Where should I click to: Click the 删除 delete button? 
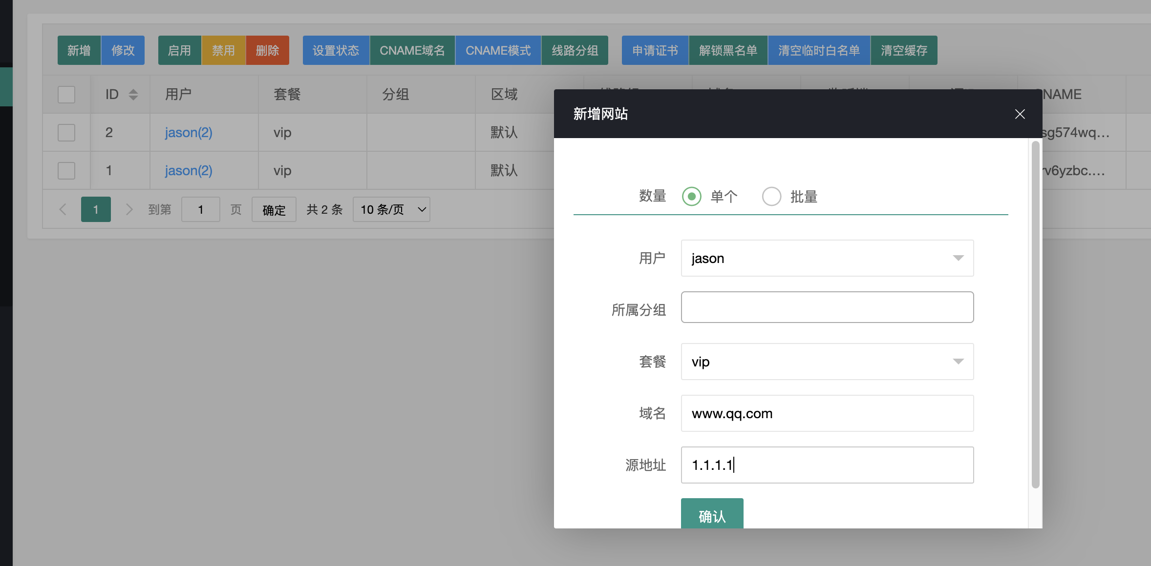click(267, 50)
